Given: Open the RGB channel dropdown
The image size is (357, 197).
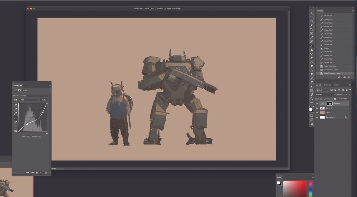Looking at the screenshot, I should pos(29,100).
